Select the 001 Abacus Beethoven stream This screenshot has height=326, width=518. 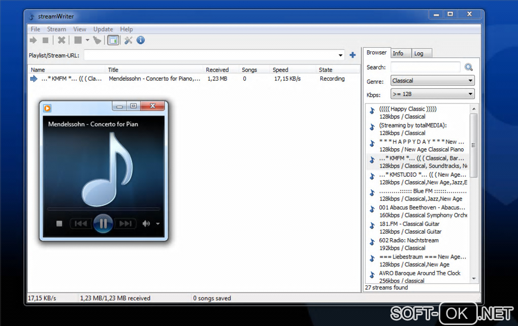coord(417,211)
